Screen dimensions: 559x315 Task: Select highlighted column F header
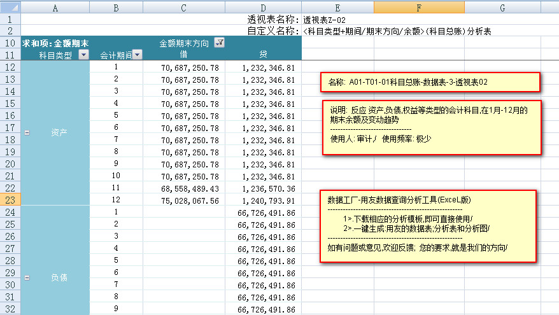pos(419,7)
